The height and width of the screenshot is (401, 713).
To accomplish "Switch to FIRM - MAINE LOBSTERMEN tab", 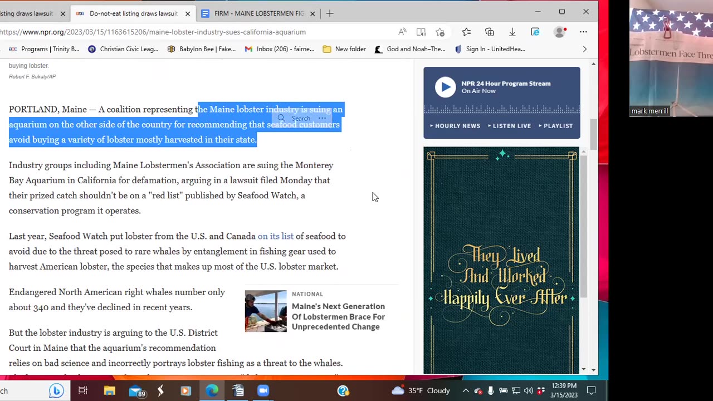I will [x=258, y=13].
